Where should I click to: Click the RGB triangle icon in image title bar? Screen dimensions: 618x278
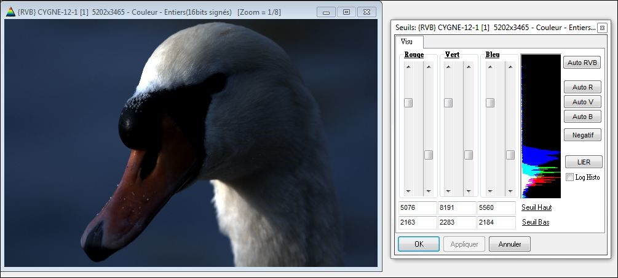tap(10, 12)
